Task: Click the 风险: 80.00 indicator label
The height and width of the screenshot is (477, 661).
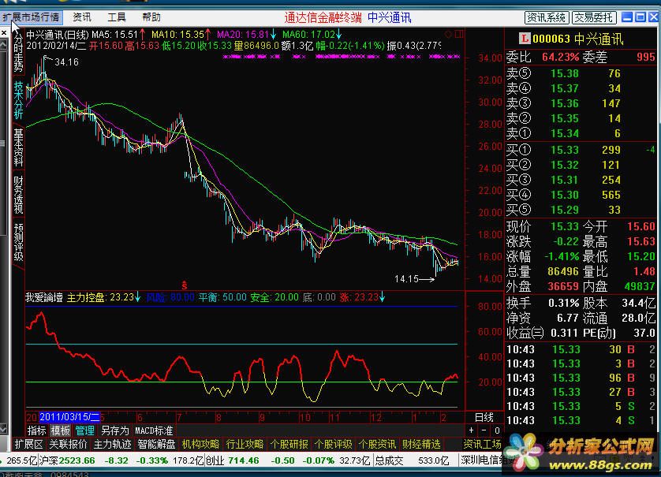Action: click(x=170, y=297)
